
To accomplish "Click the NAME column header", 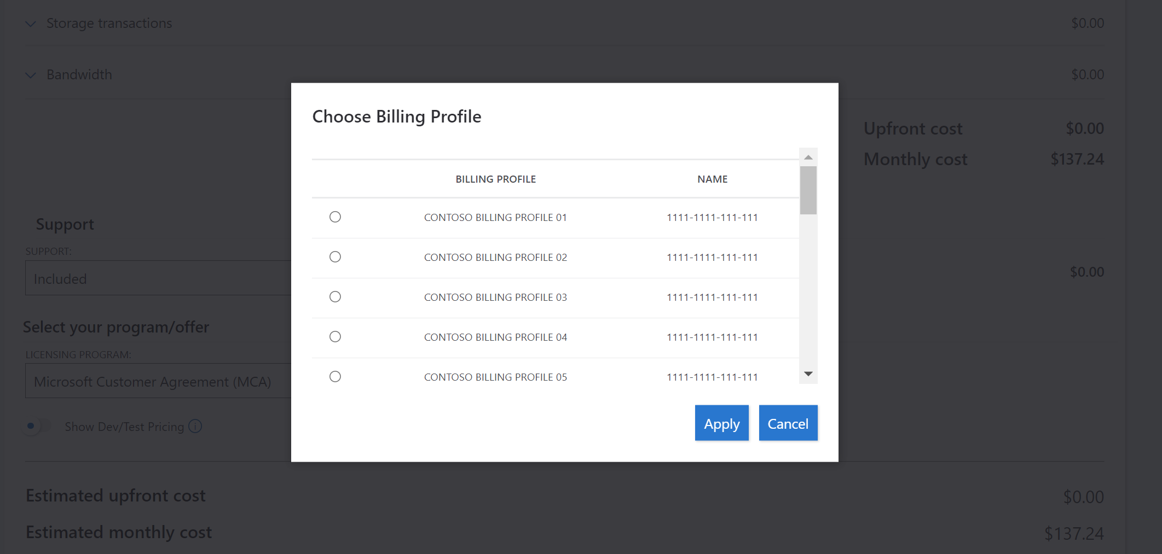I will [x=712, y=179].
